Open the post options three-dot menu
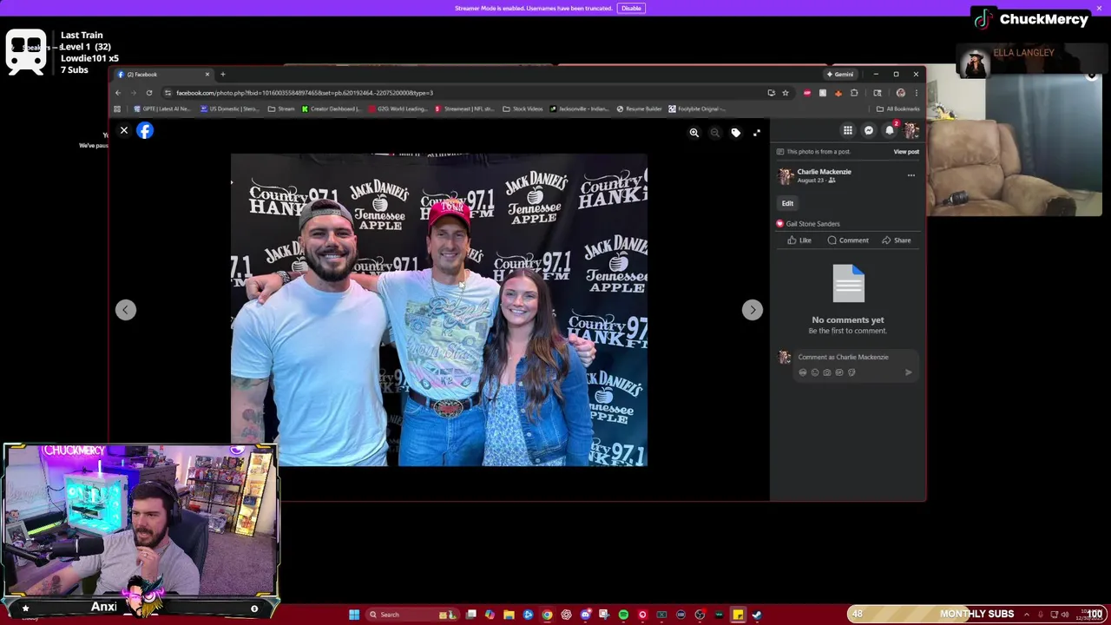The width and height of the screenshot is (1111, 625). click(911, 175)
